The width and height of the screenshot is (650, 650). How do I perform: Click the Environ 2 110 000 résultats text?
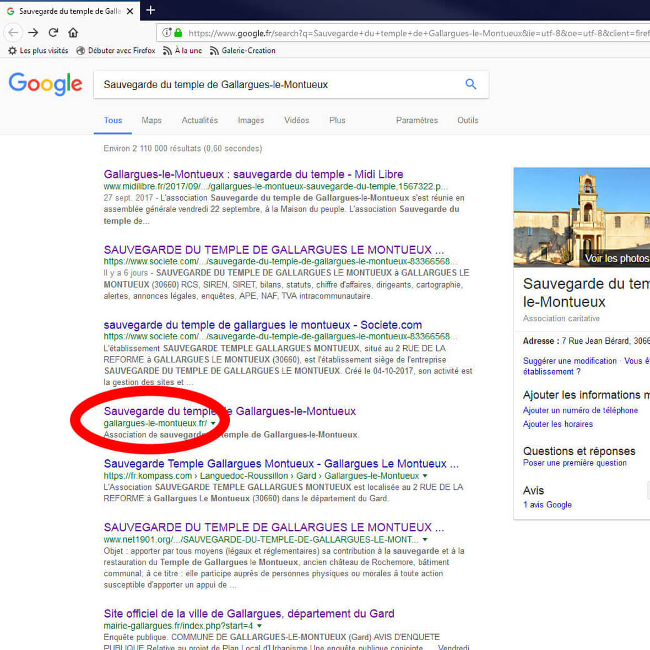coord(183,148)
